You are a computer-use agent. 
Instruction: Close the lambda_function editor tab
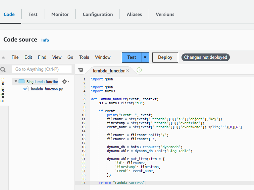(128, 71)
